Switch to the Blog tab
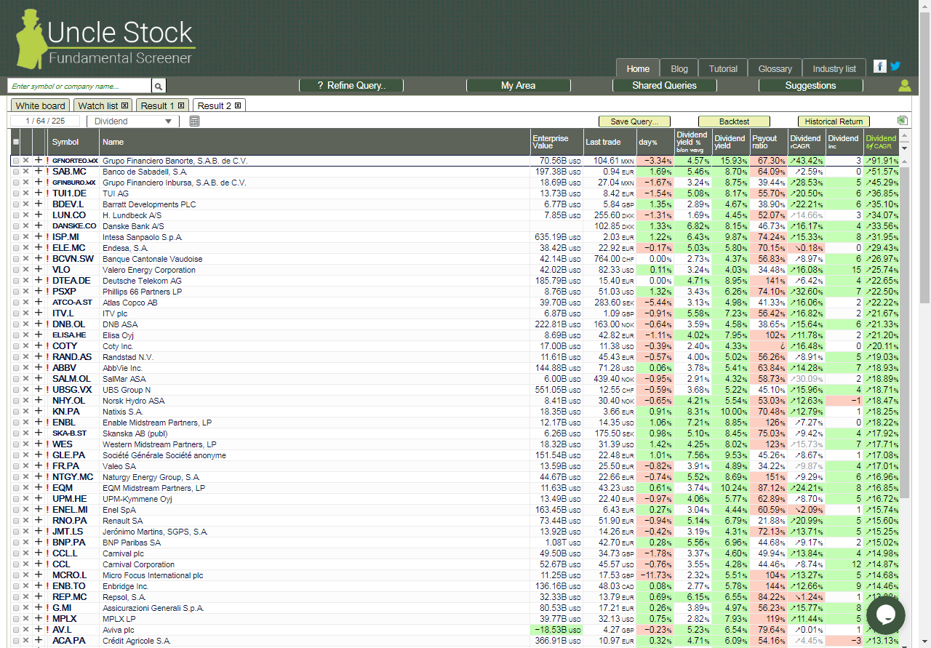This screenshot has width=931, height=648. pyautogui.click(x=679, y=68)
